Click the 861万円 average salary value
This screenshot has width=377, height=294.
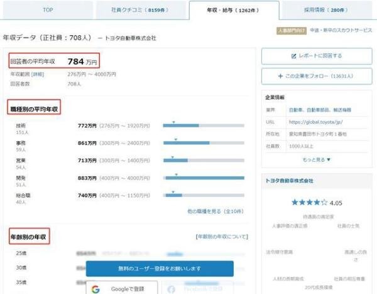[87, 143]
